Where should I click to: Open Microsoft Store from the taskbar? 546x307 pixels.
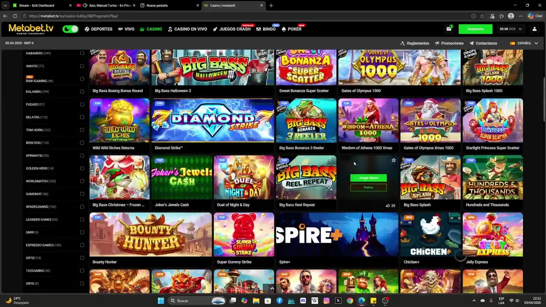[268, 301]
